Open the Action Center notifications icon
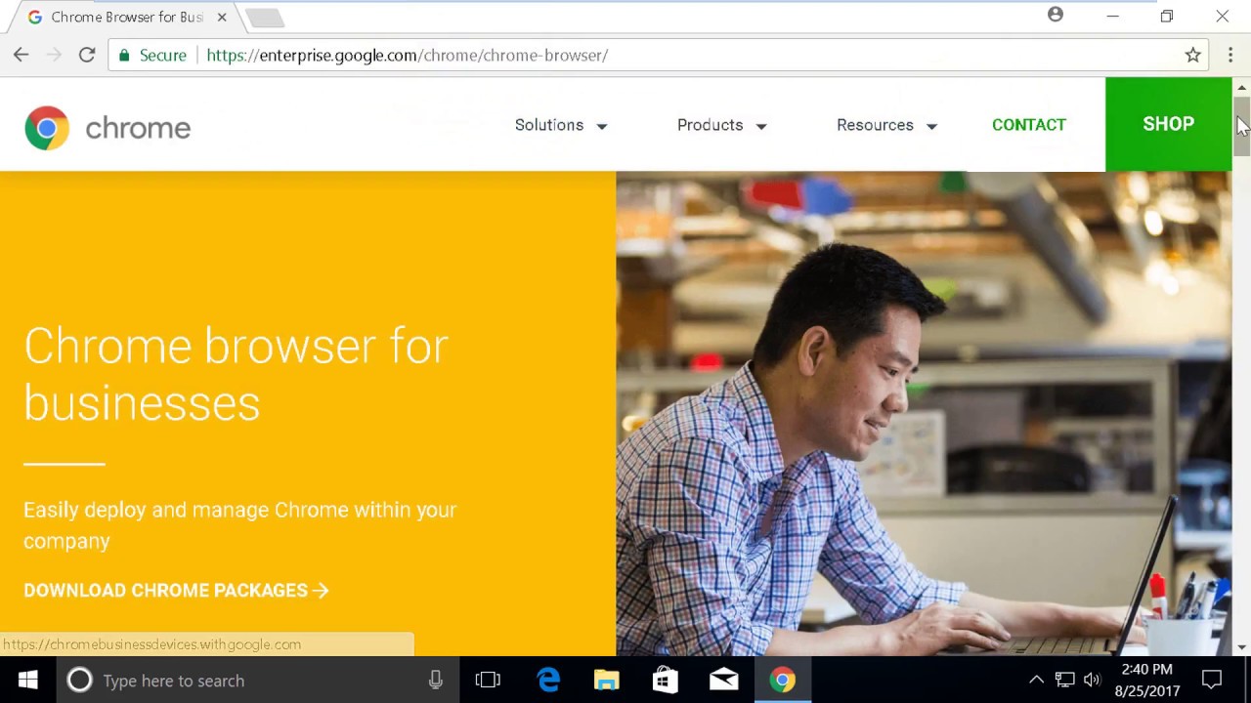The image size is (1251, 703). (1212, 681)
